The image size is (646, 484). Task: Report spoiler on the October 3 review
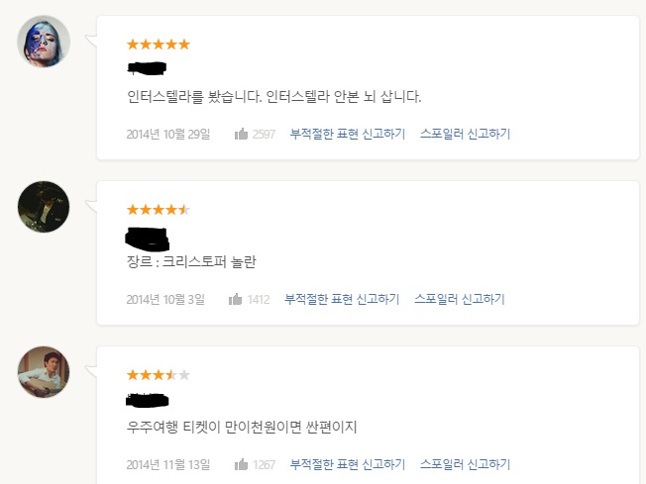(459, 299)
